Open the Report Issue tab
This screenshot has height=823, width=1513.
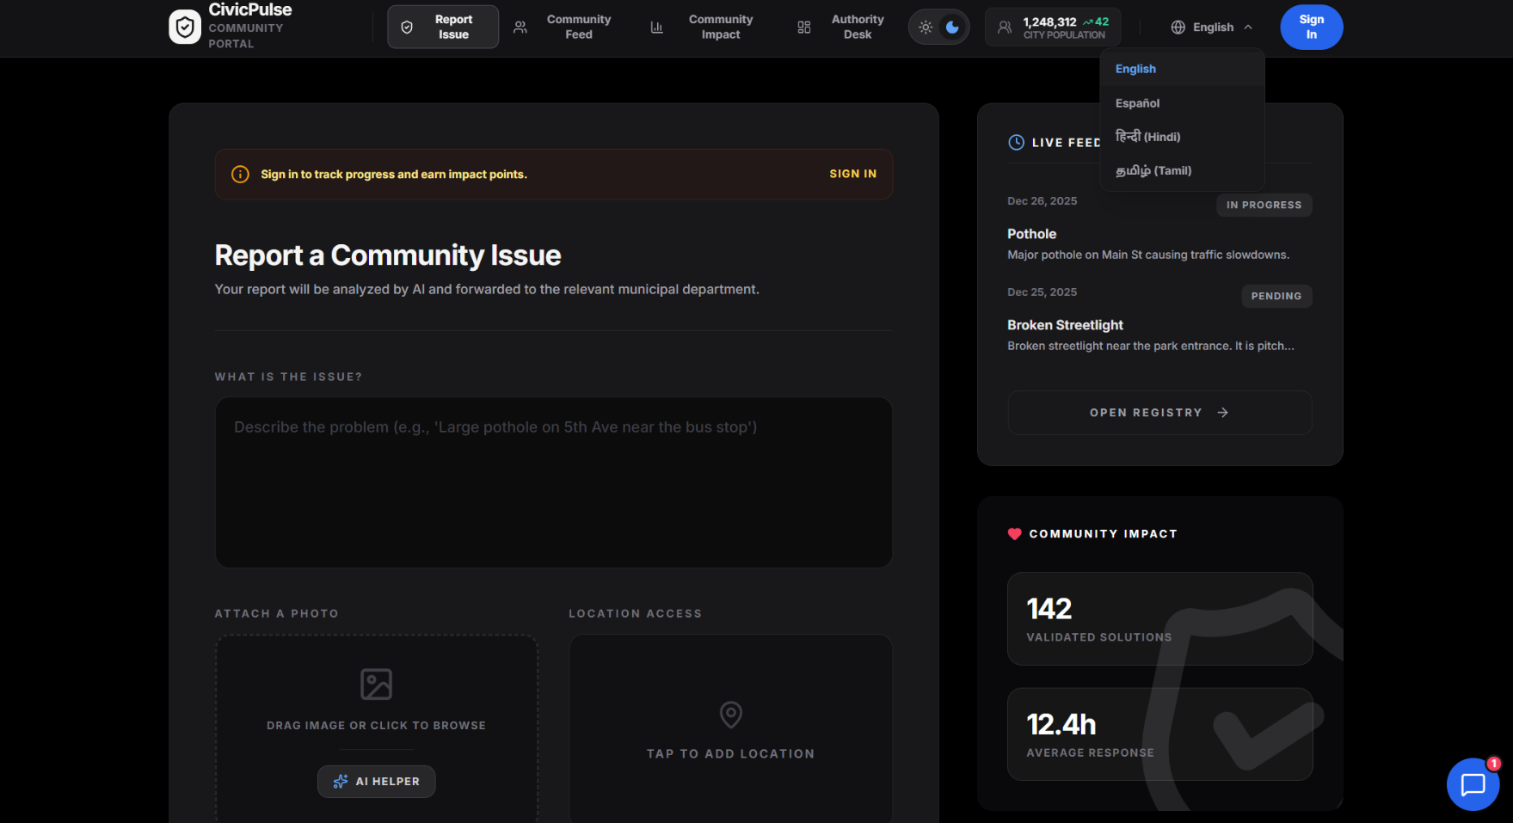coord(443,27)
